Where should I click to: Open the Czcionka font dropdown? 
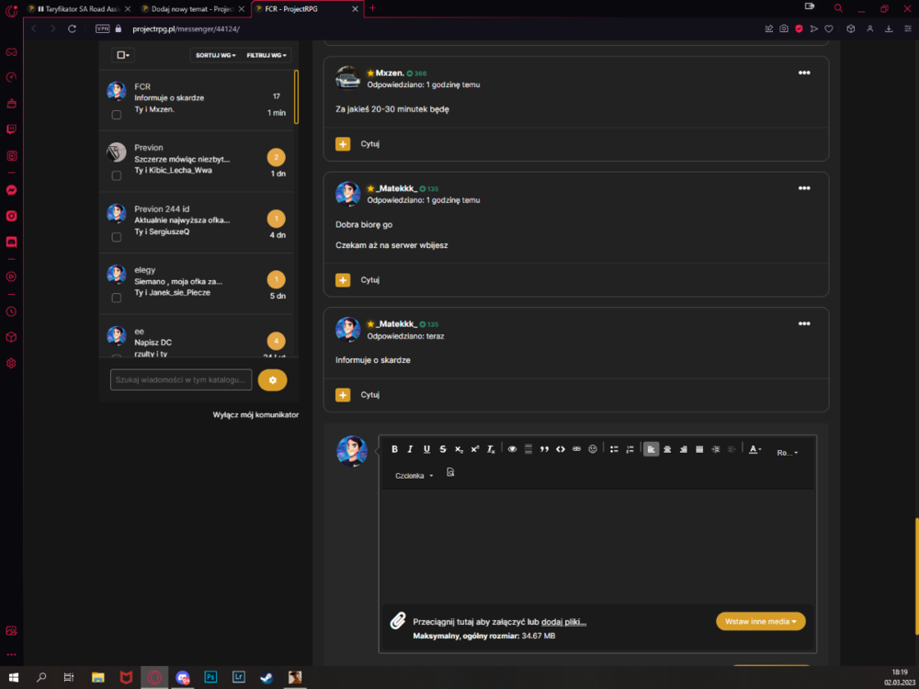pyautogui.click(x=414, y=476)
